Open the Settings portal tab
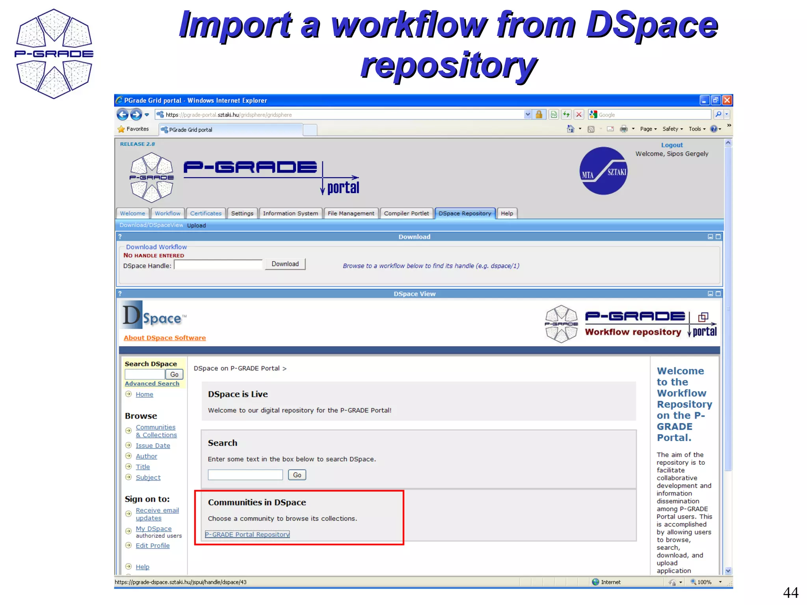 point(242,213)
